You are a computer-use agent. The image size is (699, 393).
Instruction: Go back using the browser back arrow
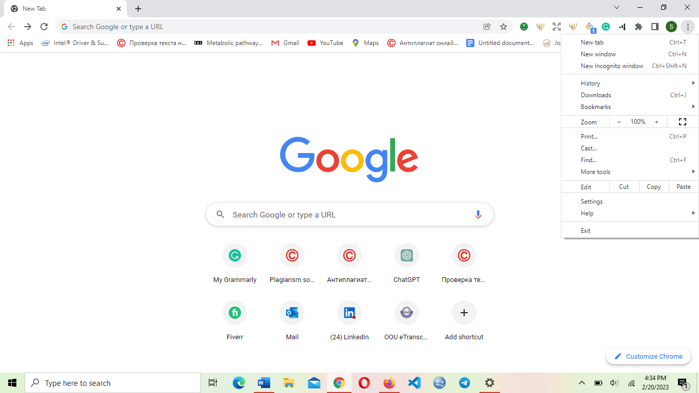pyautogui.click(x=11, y=27)
